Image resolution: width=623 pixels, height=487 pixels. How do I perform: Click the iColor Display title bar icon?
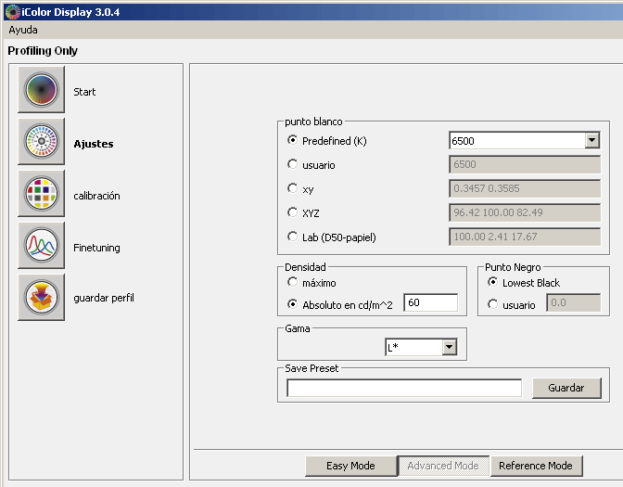point(11,12)
